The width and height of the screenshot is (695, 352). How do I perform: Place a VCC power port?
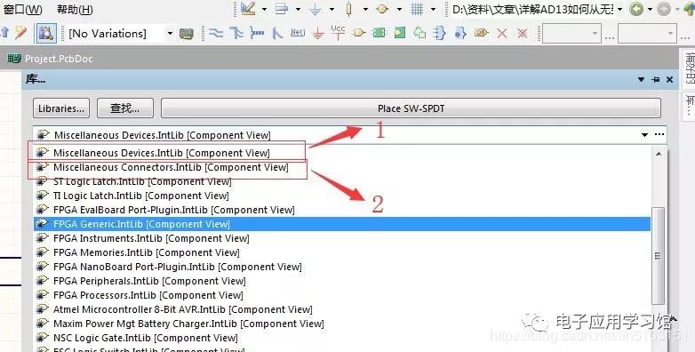click(x=338, y=32)
